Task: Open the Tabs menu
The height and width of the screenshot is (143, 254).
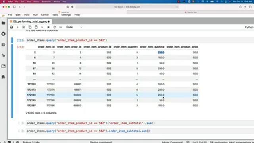Action: (x=55, y=15)
